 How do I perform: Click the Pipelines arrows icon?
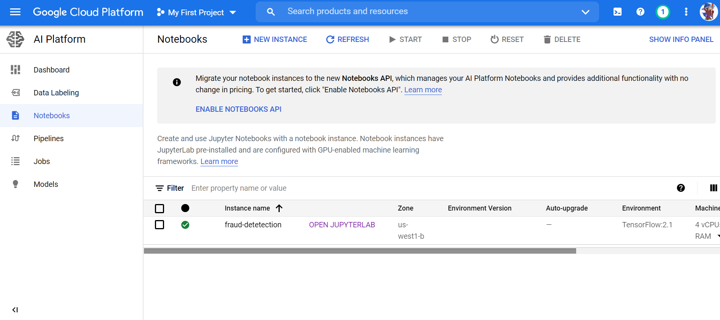click(15, 138)
